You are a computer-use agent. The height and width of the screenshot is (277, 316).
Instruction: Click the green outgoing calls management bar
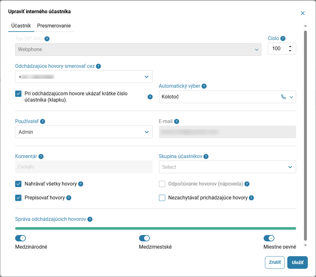point(155,228)
